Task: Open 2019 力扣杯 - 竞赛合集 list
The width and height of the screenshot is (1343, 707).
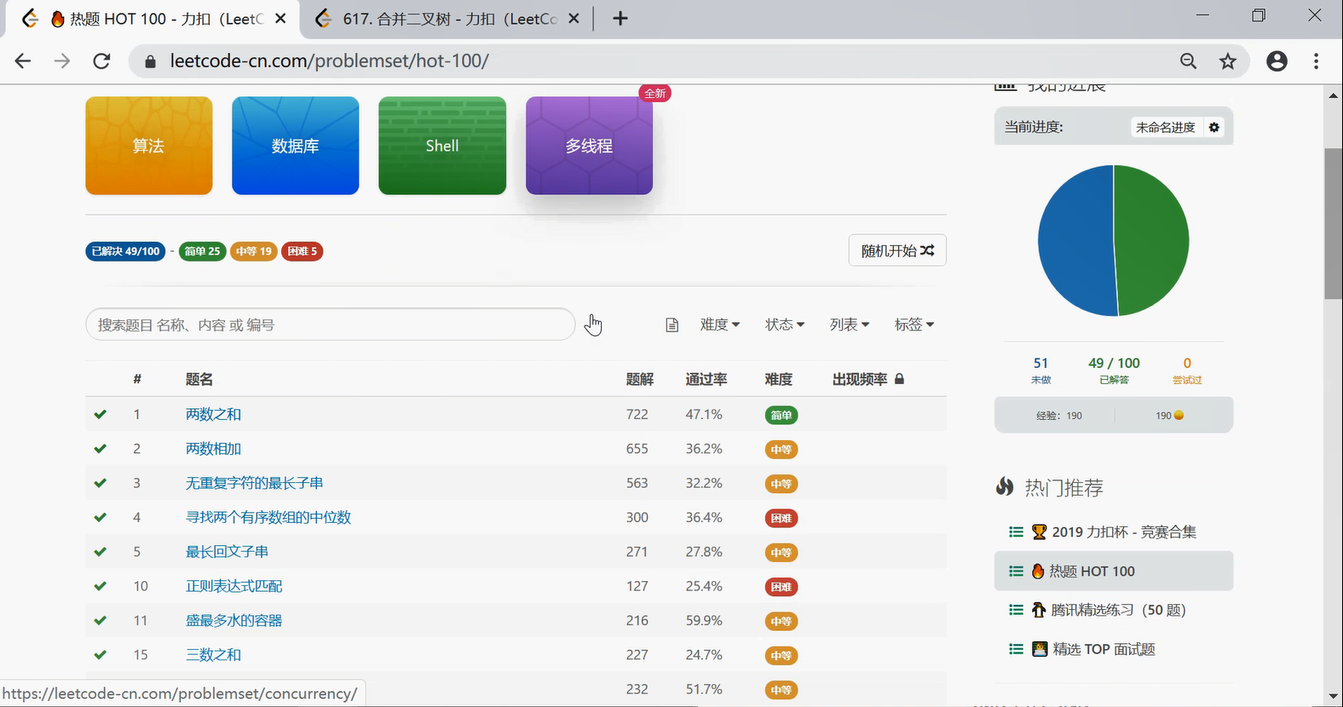Action: 1114,532
